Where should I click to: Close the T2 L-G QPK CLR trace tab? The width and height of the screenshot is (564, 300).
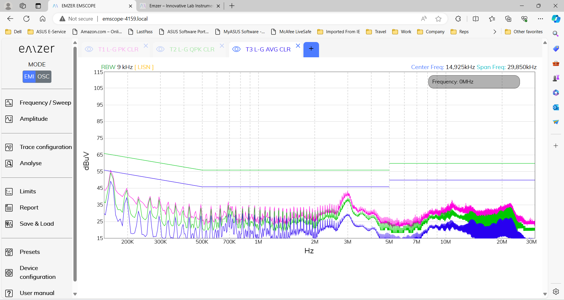[x=222, y=46]
